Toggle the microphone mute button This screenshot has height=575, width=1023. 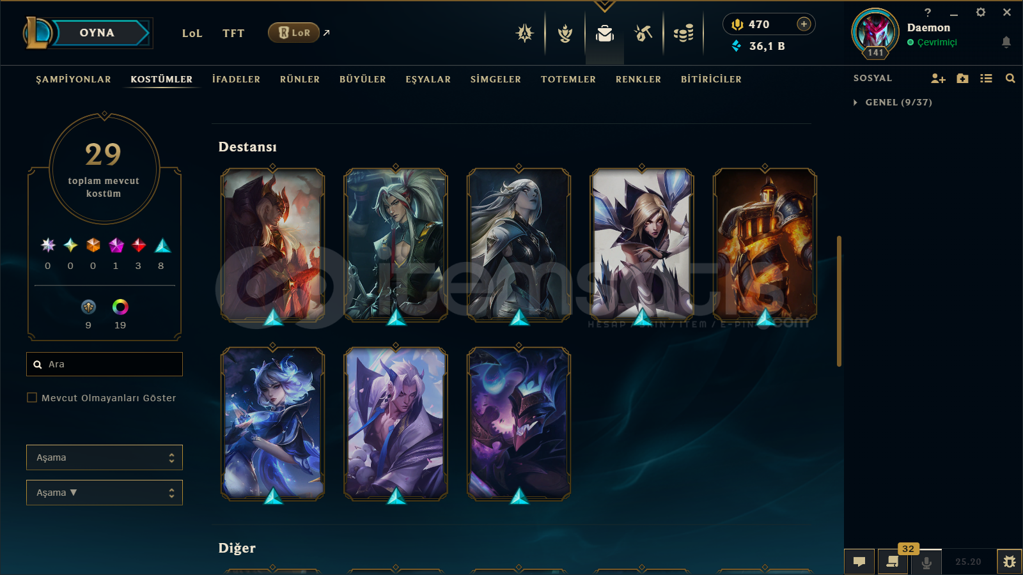(x=926, y=562)
